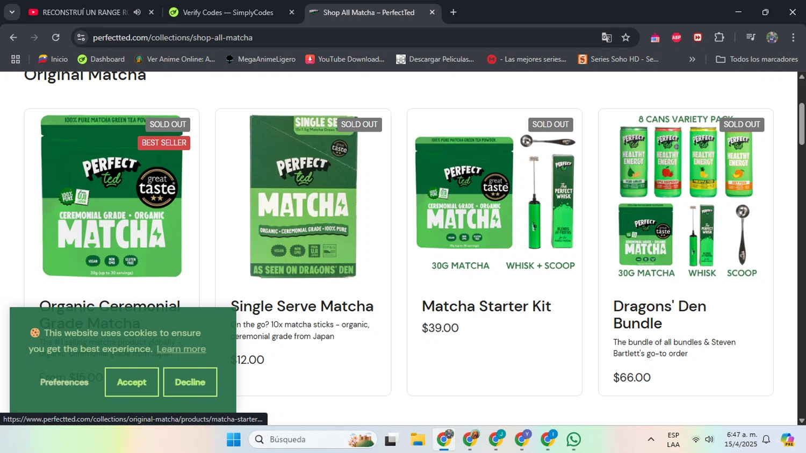Open the Windows Start menu
Viewport: 806px width, 453px height.
[234, 440]
